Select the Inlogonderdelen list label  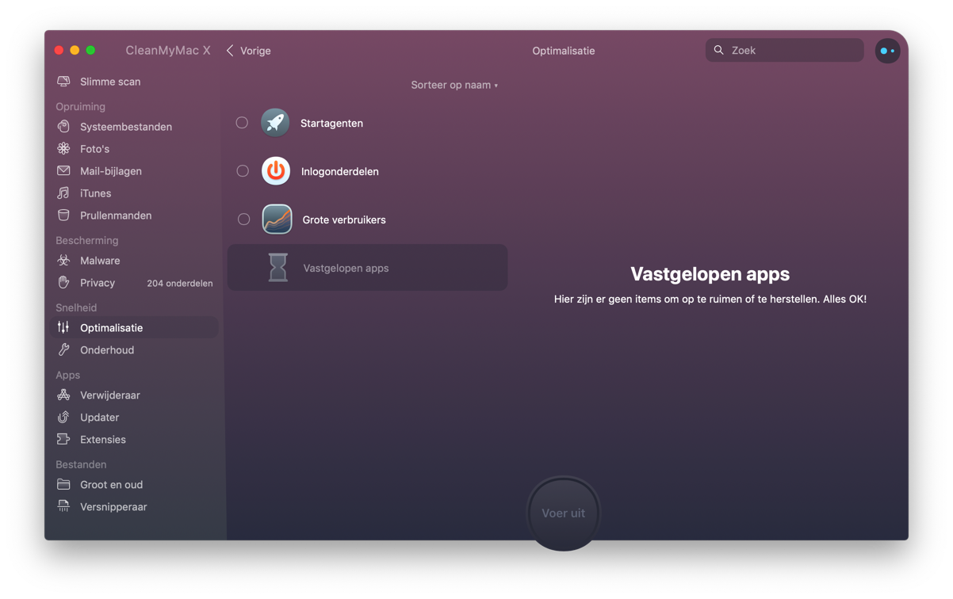tap(340, 172)
